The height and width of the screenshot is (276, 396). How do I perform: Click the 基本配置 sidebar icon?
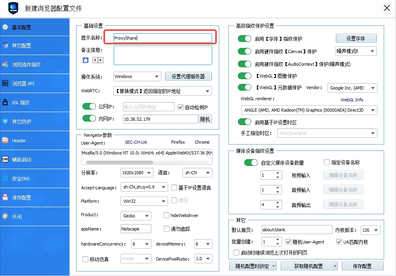[5, 27]
